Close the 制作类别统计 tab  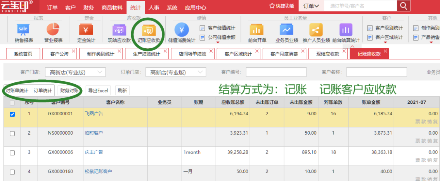coord(120,51)
